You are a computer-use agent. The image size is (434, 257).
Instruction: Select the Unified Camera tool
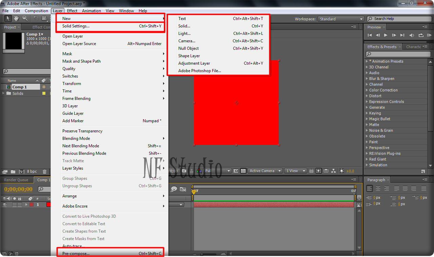click(x=44, y=19)
